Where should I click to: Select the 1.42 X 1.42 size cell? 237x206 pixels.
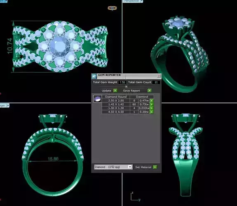click(x=116, y=104)
